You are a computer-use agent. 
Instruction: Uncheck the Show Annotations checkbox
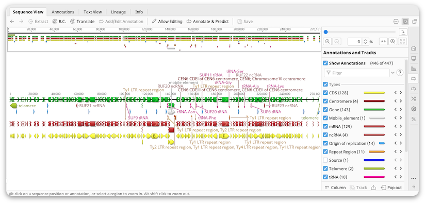325,63
